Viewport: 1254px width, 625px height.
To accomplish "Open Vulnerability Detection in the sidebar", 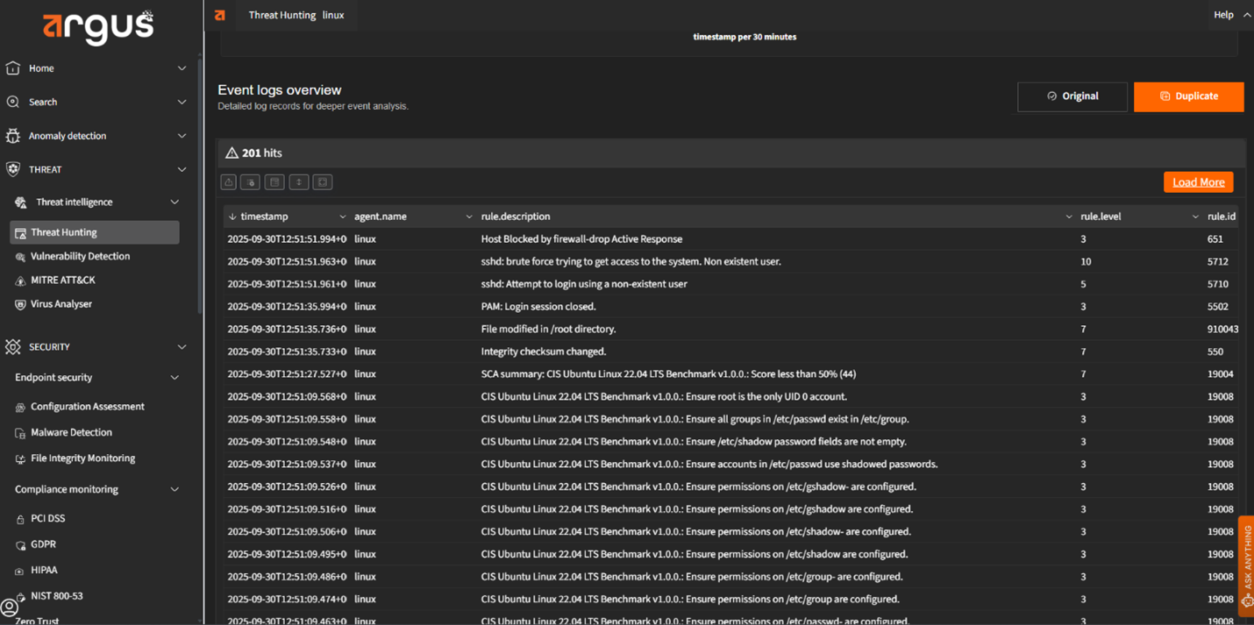I will coord(80,257).
